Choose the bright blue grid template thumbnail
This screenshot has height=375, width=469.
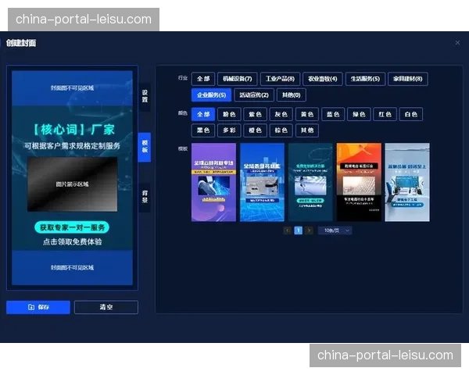coord(262,182)
